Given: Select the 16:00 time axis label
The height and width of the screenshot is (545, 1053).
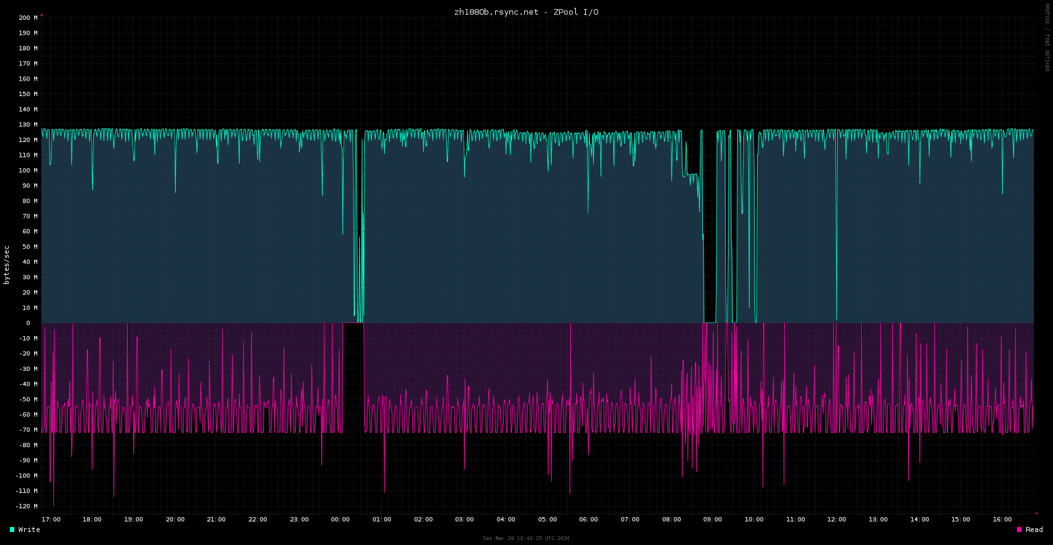Looking at the screenshot, I should point(1002,520).
